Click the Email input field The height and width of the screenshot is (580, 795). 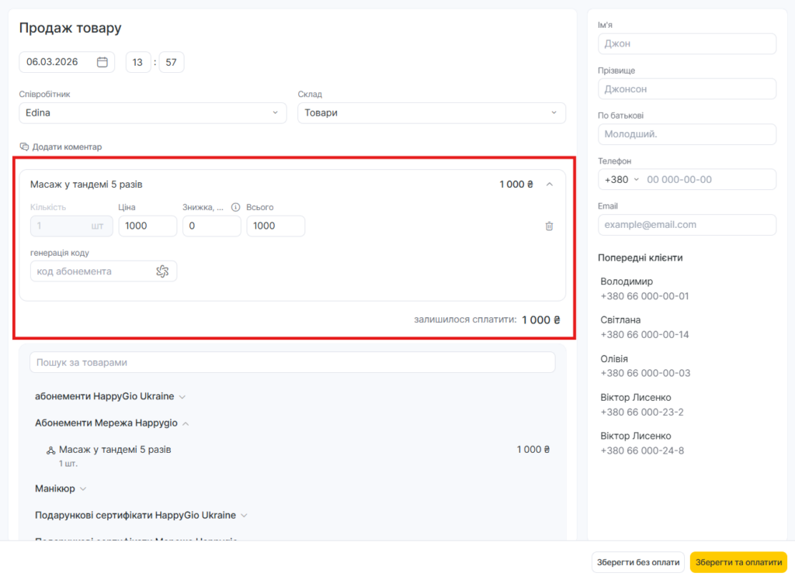(x=686, y=225)
